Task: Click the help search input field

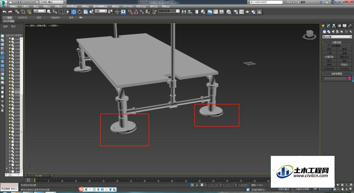Action: coord(266,2)
